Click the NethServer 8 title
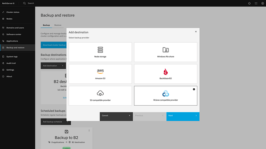Screen dimensions: 266x149 (8, 3)
